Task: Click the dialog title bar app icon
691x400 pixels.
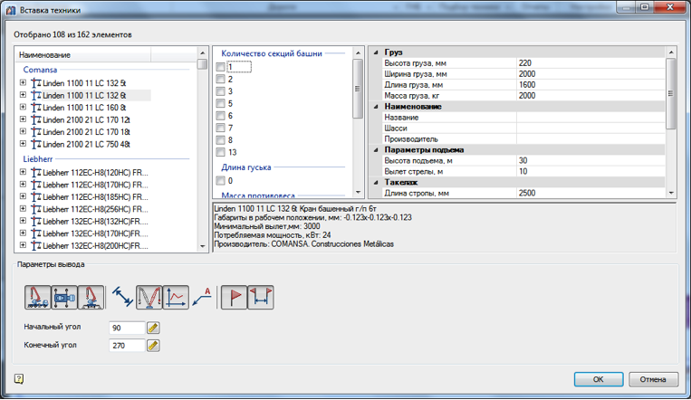Action: pos(11,10)
